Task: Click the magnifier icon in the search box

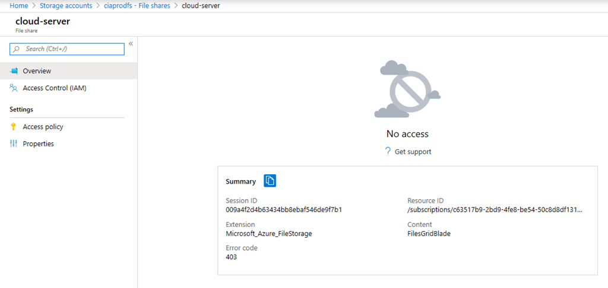Action: coord(17,49)
